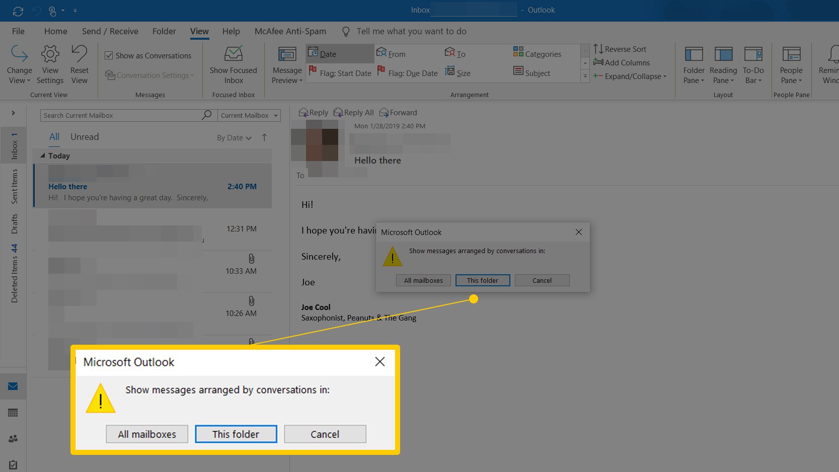Viewport: 839px width, 472px height.
Task: Open the By Date sort dropdown
Action: click(x=234, y=138)
